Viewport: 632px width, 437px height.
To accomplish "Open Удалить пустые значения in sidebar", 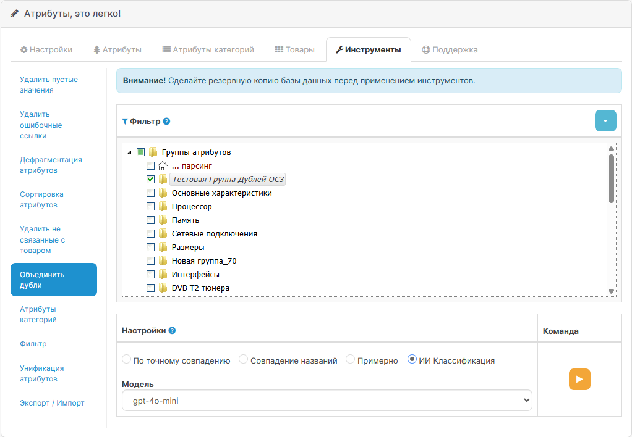I will pos(49,85).
